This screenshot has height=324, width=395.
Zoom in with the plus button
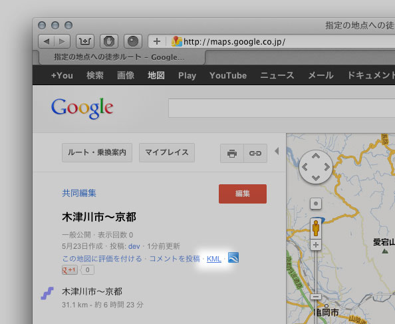click(316, 245)
